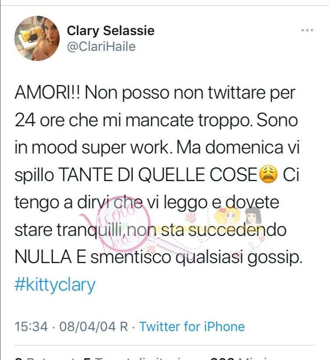Click the weary face emoji
This screenshot has height=360, width=329.
tap(268, 175)
